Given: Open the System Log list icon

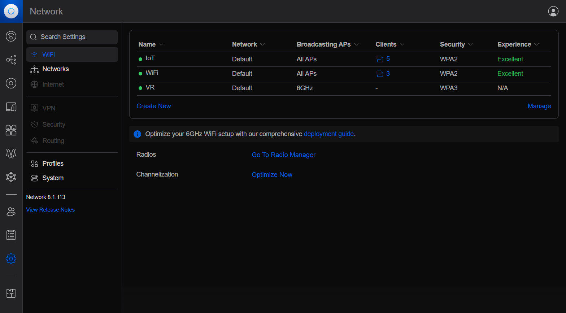Looking at the screenshot, I should 11,235.
